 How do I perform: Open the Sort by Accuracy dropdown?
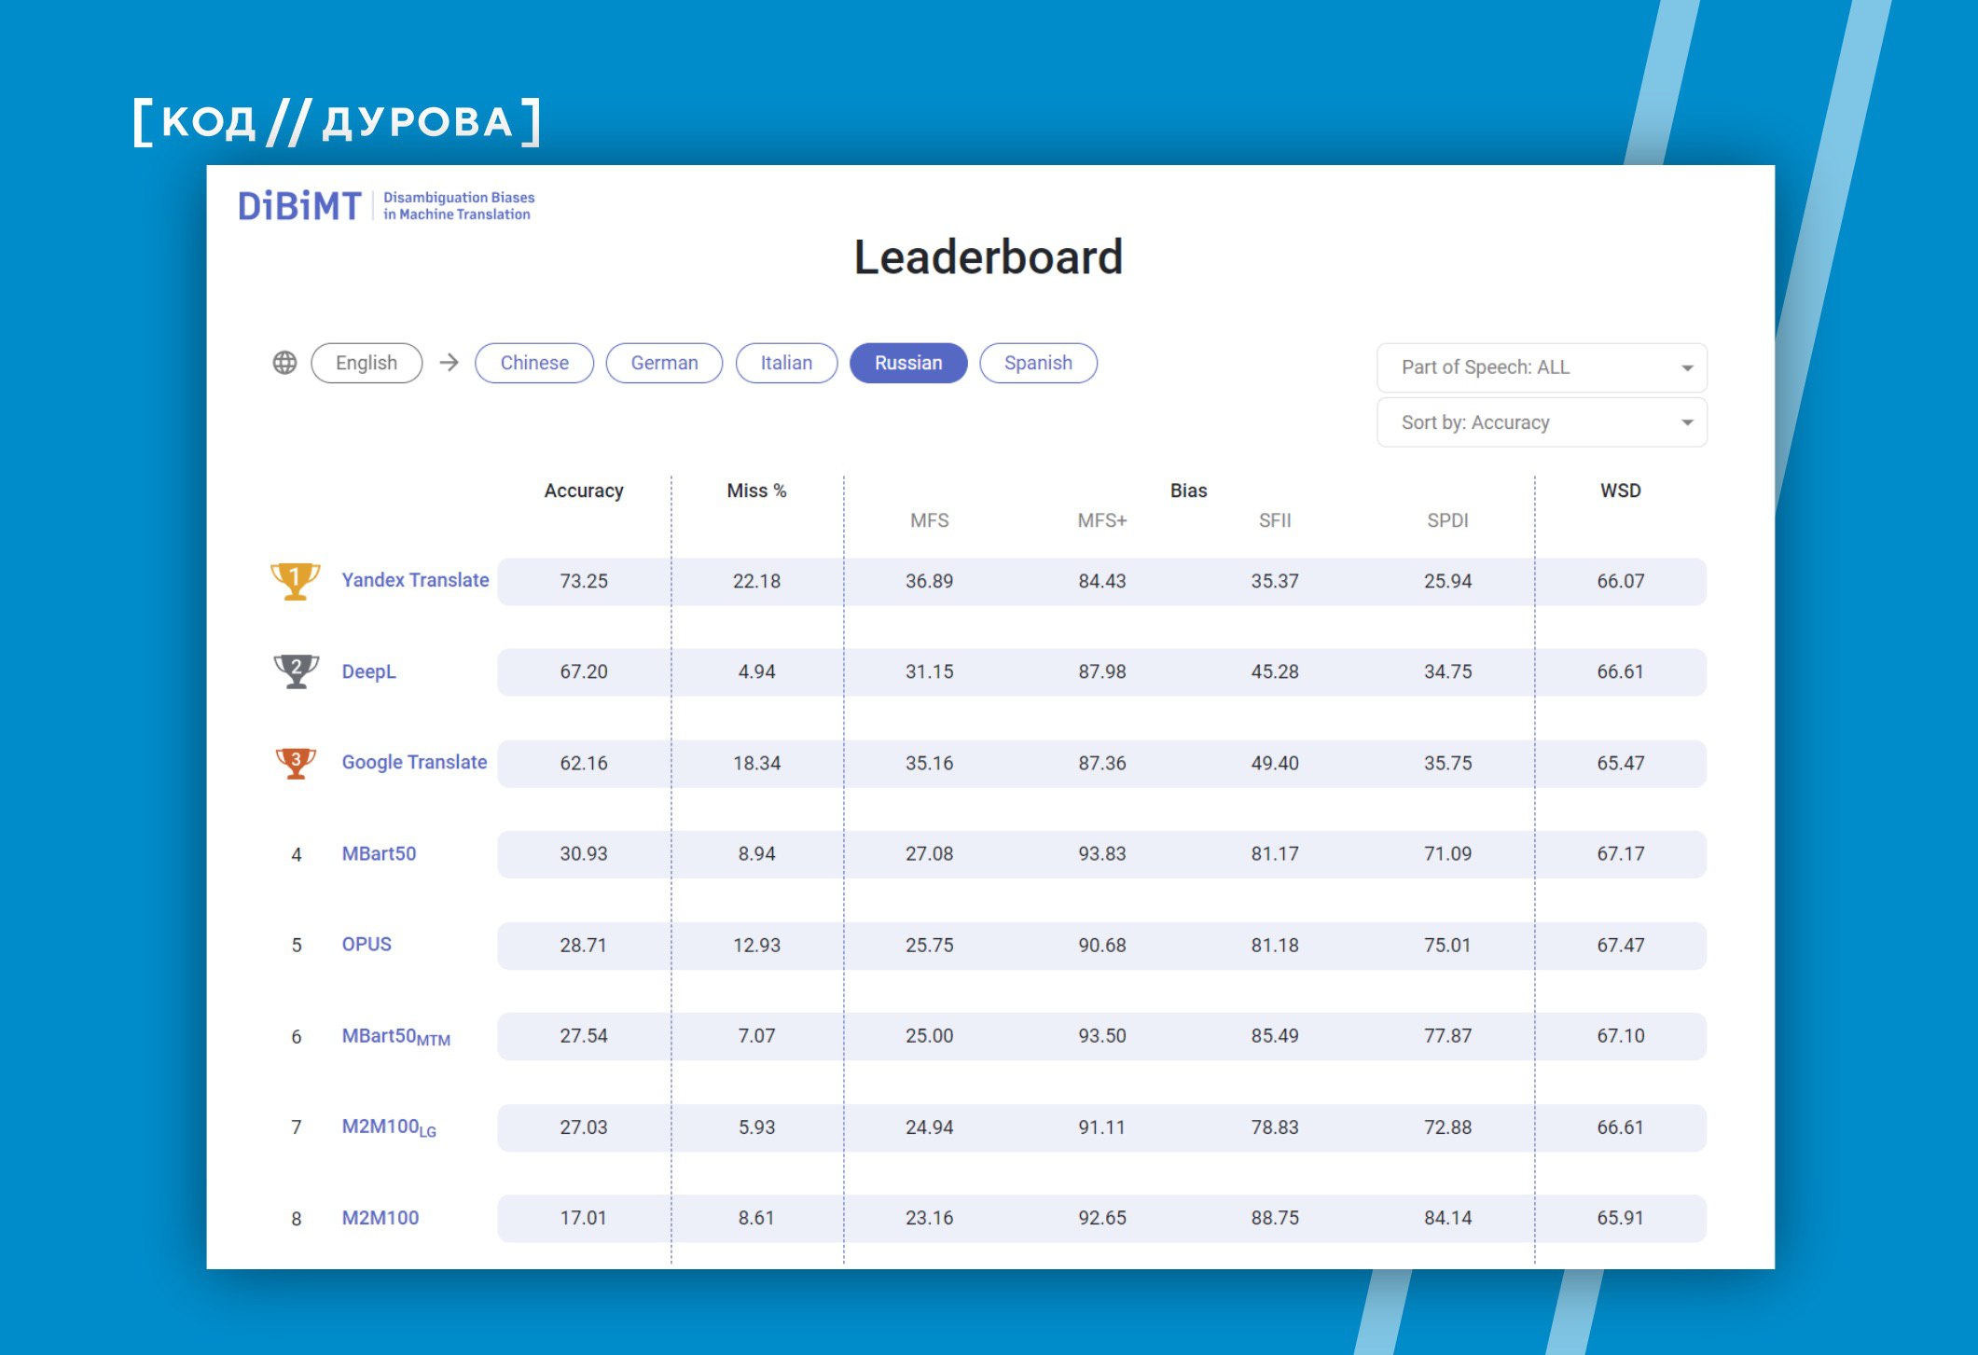(1541, 422)
